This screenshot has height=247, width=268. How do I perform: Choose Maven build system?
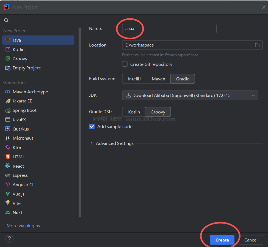click(x=158, y=79)
